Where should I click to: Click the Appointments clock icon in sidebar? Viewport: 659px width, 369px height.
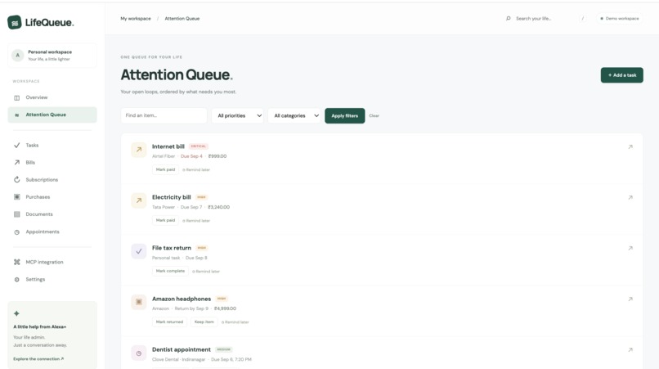pos(17,232)
